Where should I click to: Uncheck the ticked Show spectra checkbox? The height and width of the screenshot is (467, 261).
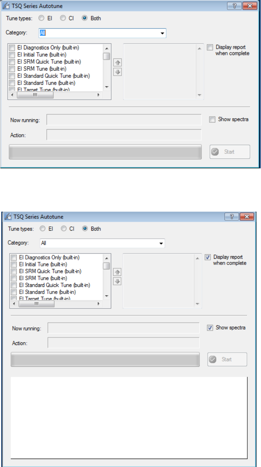pos(210,328)
